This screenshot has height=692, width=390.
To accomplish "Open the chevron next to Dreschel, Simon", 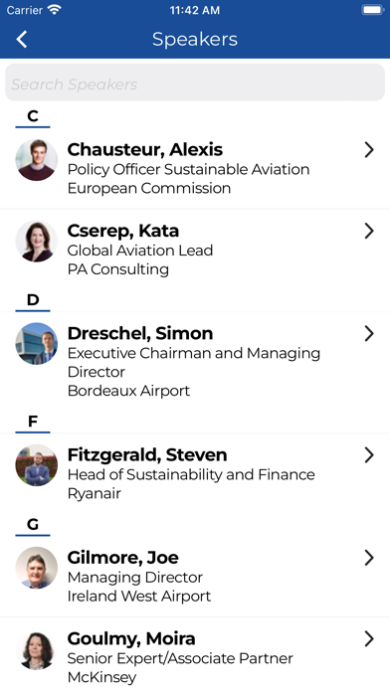I will [x=369, y=334].
